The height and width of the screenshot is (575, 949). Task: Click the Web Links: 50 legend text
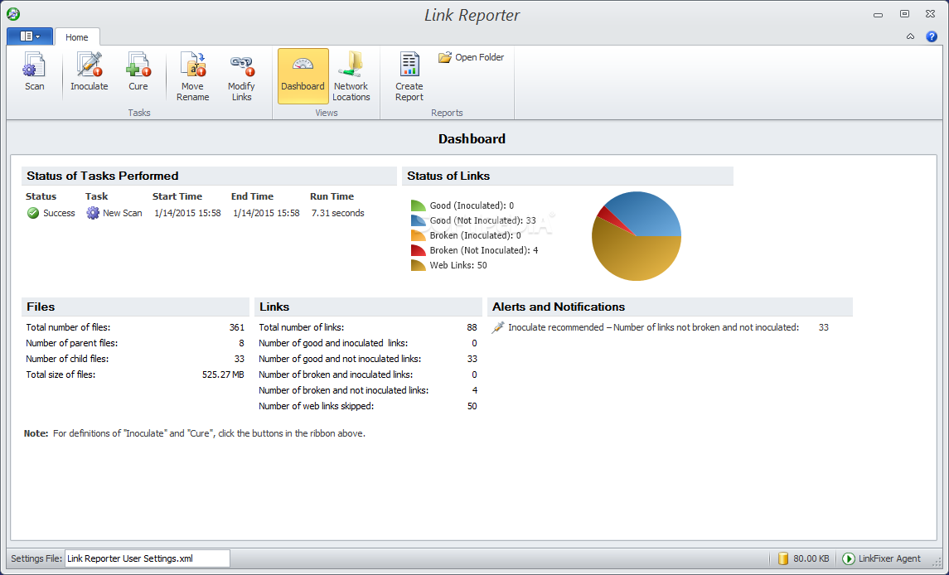tap(458, 265)
